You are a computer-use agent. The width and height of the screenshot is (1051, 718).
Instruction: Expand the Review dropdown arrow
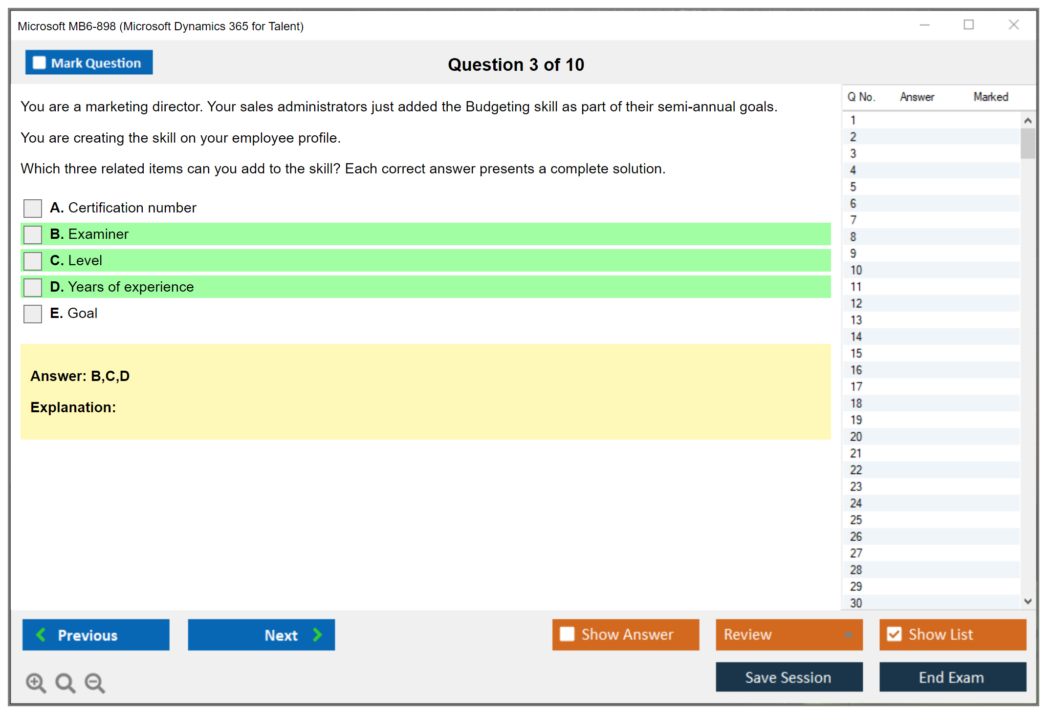coord(849,634)
